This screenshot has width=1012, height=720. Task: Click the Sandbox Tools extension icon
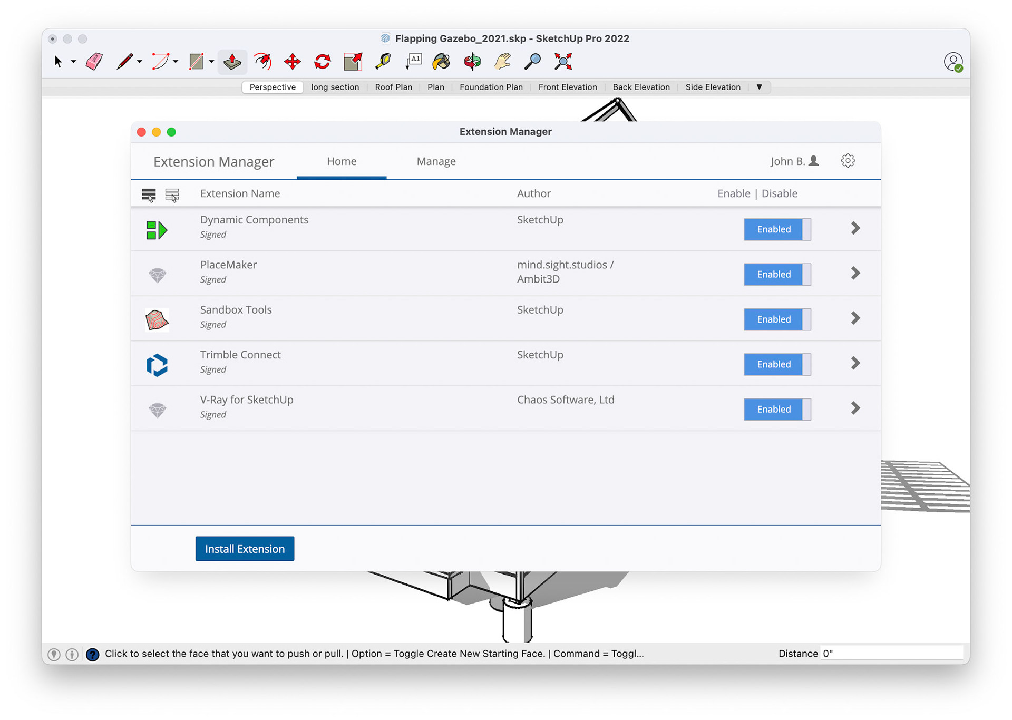[157, 319]
